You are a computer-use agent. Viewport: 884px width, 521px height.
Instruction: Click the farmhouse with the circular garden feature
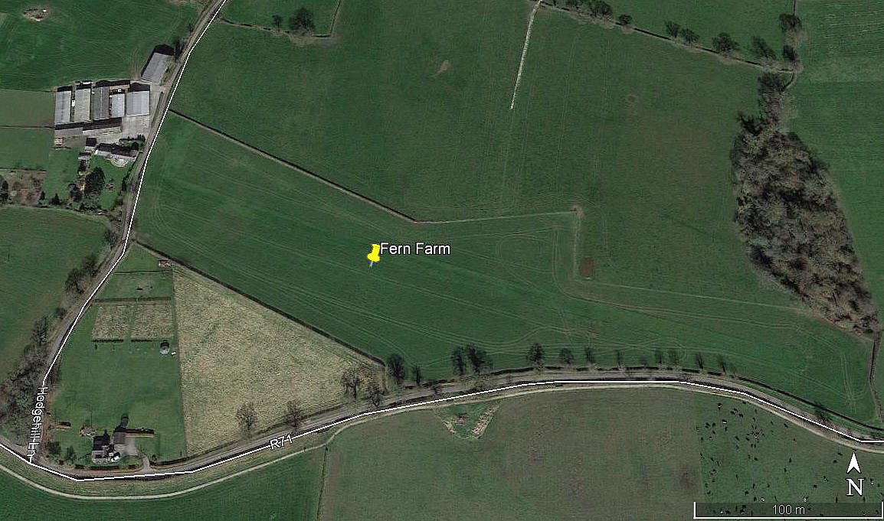116,152
